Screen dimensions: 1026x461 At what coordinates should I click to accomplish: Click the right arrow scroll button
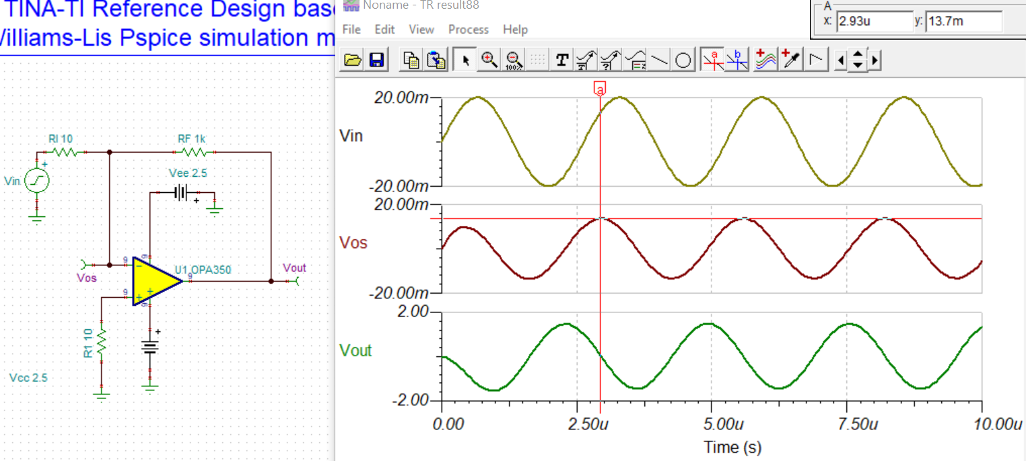coord(875,60)
